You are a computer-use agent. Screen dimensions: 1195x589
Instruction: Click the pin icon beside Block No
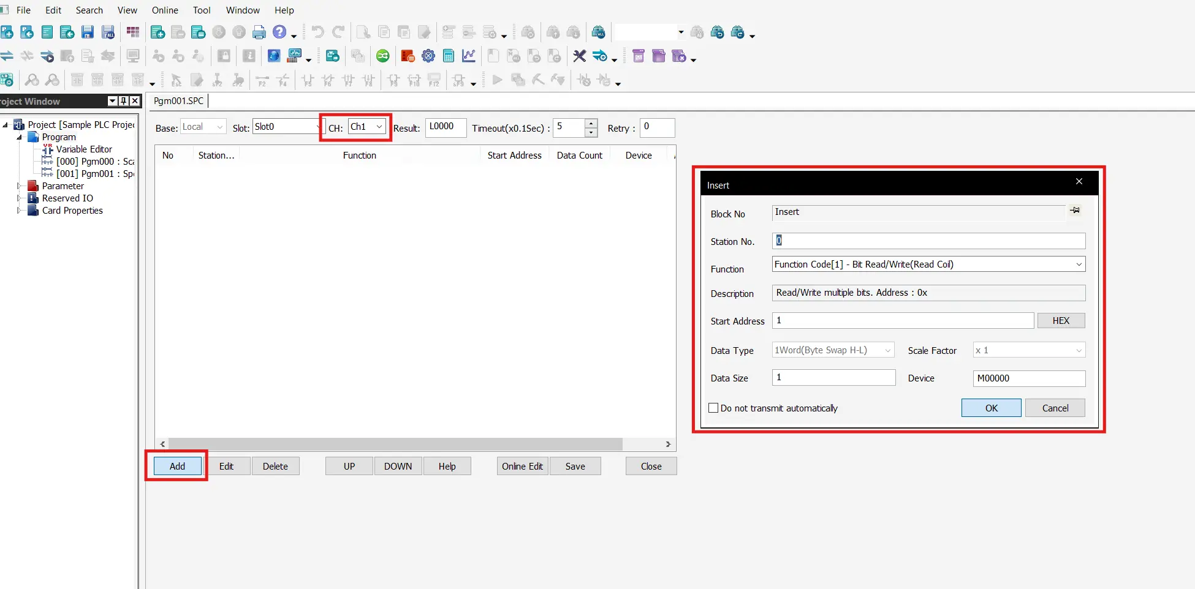click(1075, 211)
